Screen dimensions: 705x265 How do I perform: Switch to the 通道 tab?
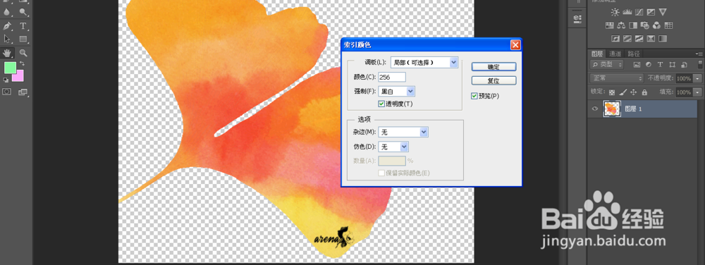click(615, 54)
